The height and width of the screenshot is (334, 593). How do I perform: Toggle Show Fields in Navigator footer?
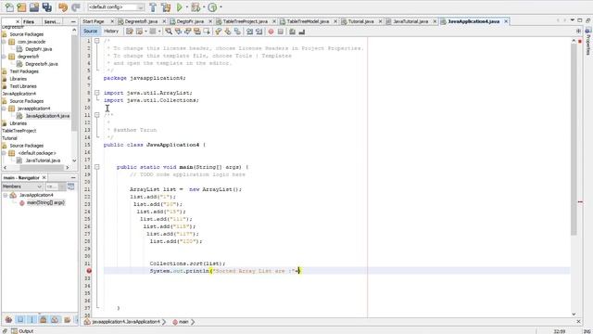20,320
